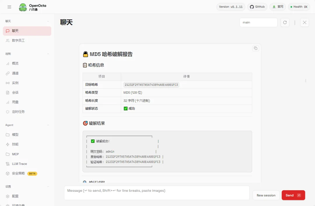Viewport: 315px width, 206px height.
Task: Collapse the 聊天 sidebar section
Action: click(48, 21)
